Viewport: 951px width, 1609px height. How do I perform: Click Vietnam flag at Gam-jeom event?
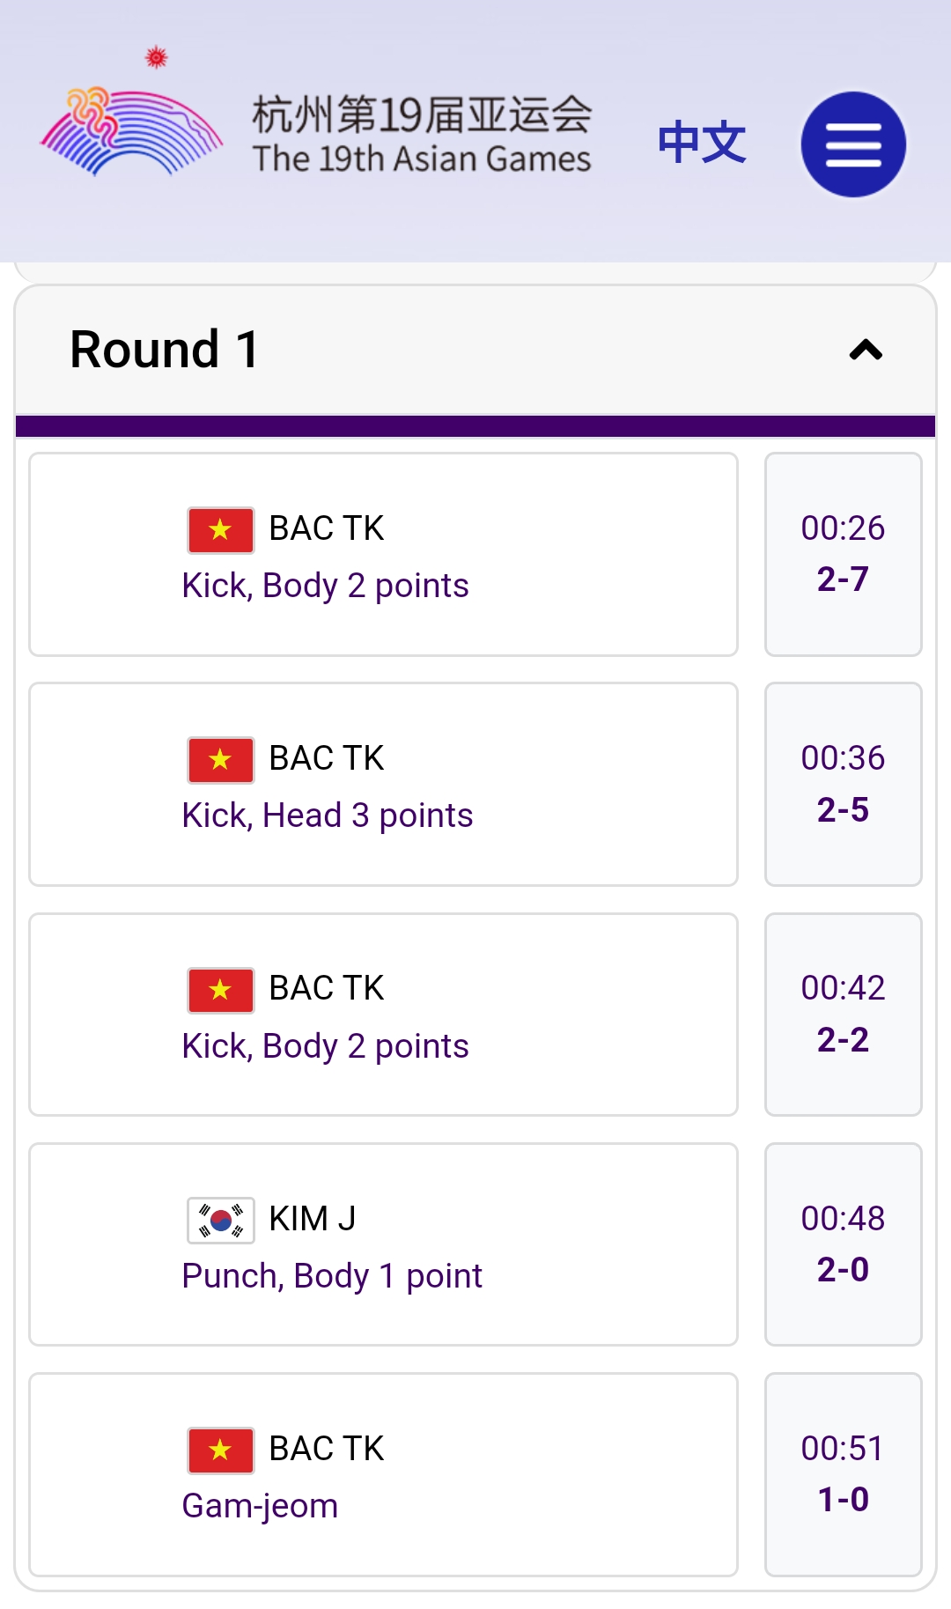coord(221,1450)
